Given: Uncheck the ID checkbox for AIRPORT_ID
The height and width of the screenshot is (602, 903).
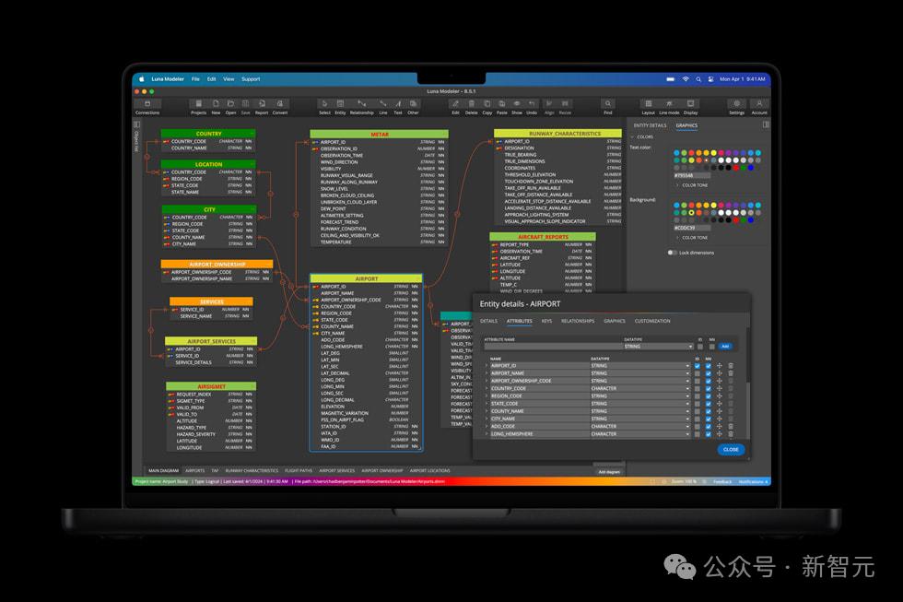Looking at the screenshot, I should click(x=698, y=366).
